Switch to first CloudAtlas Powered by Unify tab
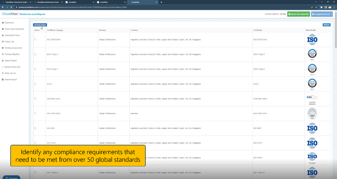Viewport: 337px width, 179px height. click(17, 2)
